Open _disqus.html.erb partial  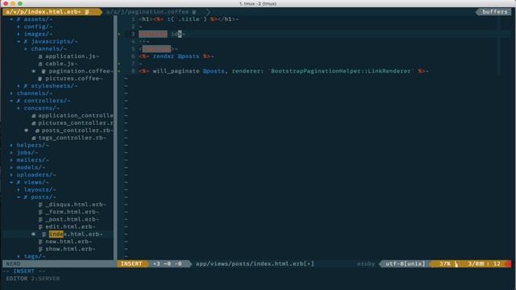74,205
